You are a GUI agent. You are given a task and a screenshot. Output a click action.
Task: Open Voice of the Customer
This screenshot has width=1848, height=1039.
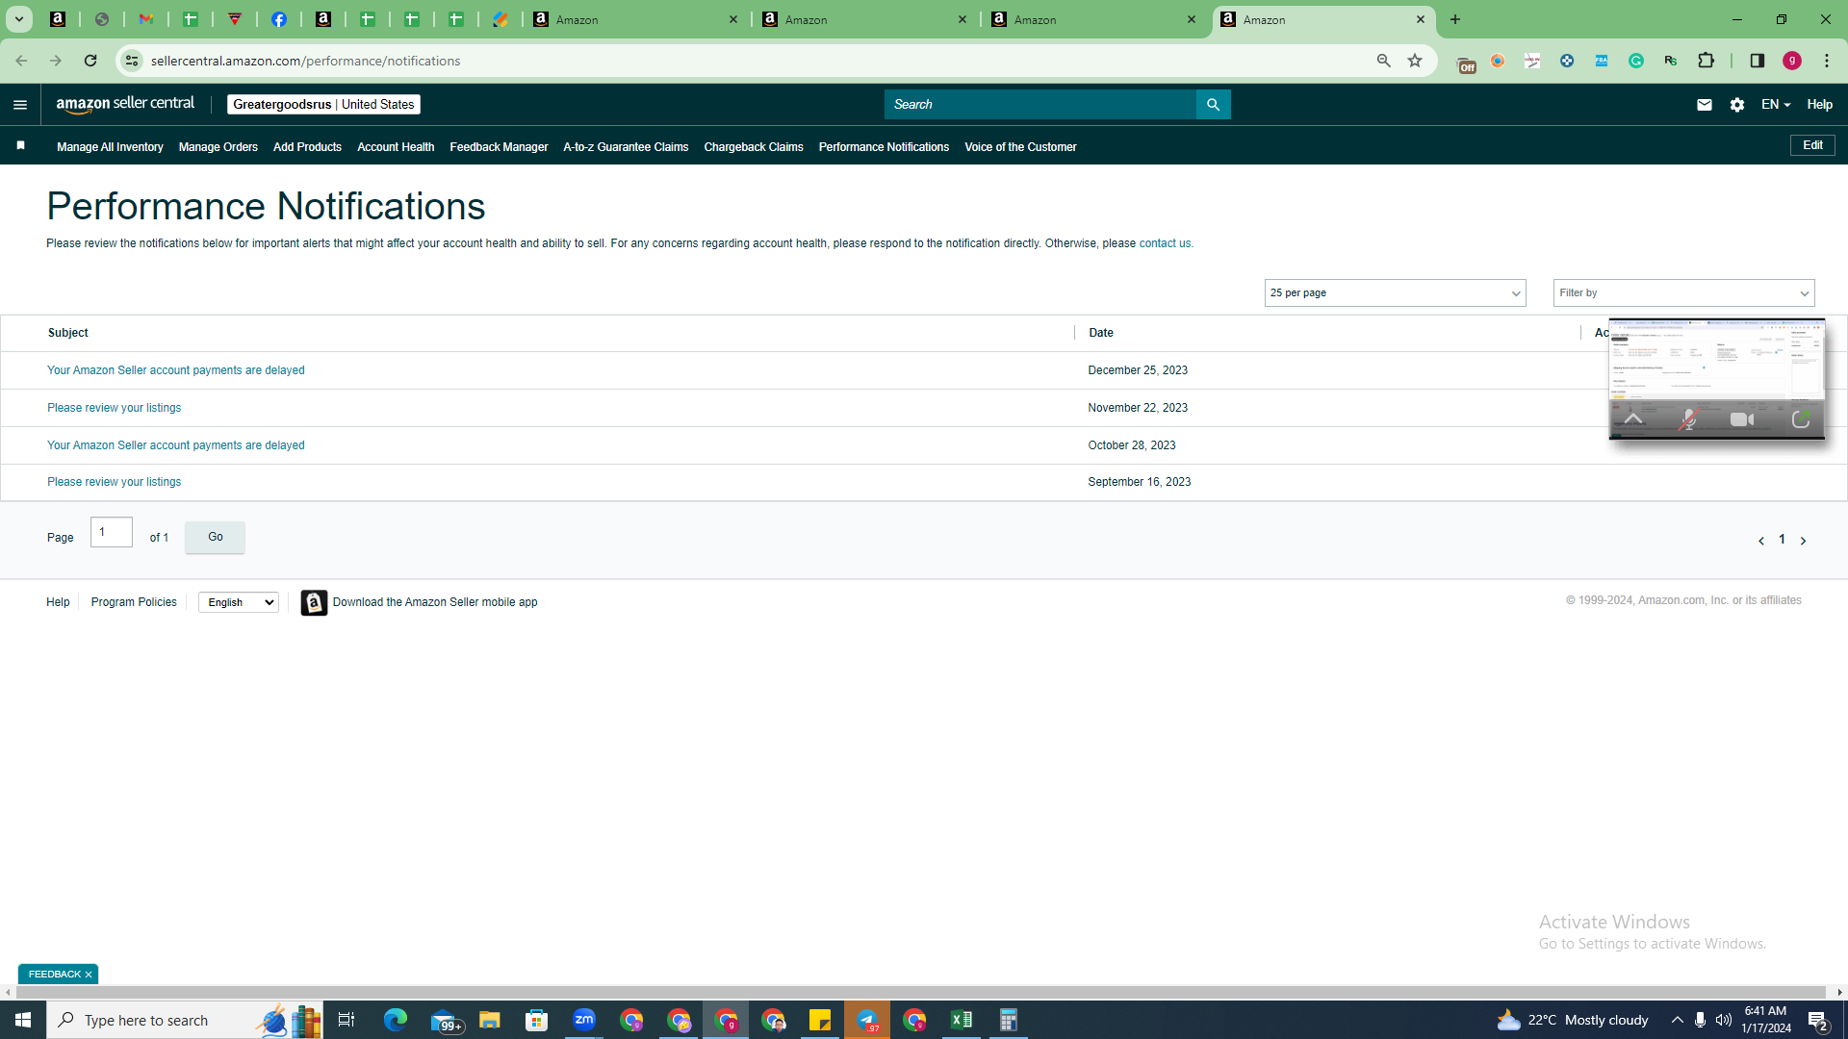click(1020, 147)
